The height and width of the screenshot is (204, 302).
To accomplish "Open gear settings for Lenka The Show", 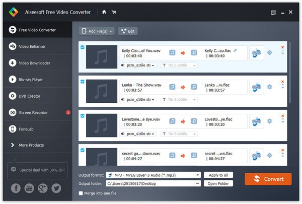I will 269,87.
